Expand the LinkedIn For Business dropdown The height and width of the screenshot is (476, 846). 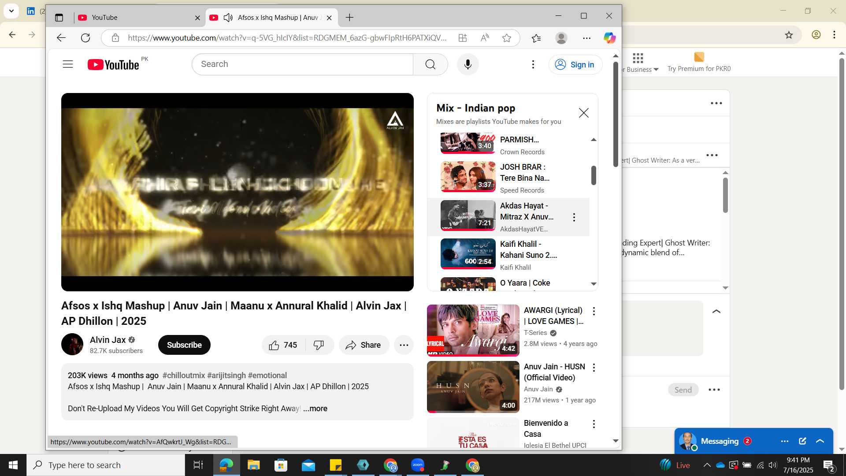coord(639,62)
